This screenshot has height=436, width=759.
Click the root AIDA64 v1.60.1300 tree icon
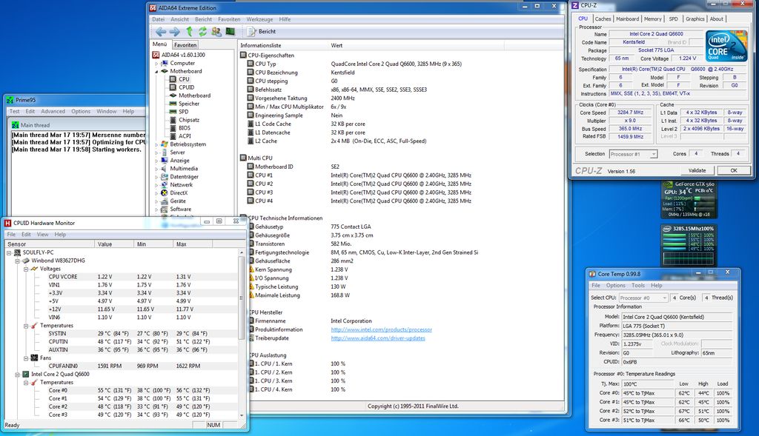coord(156,55)
